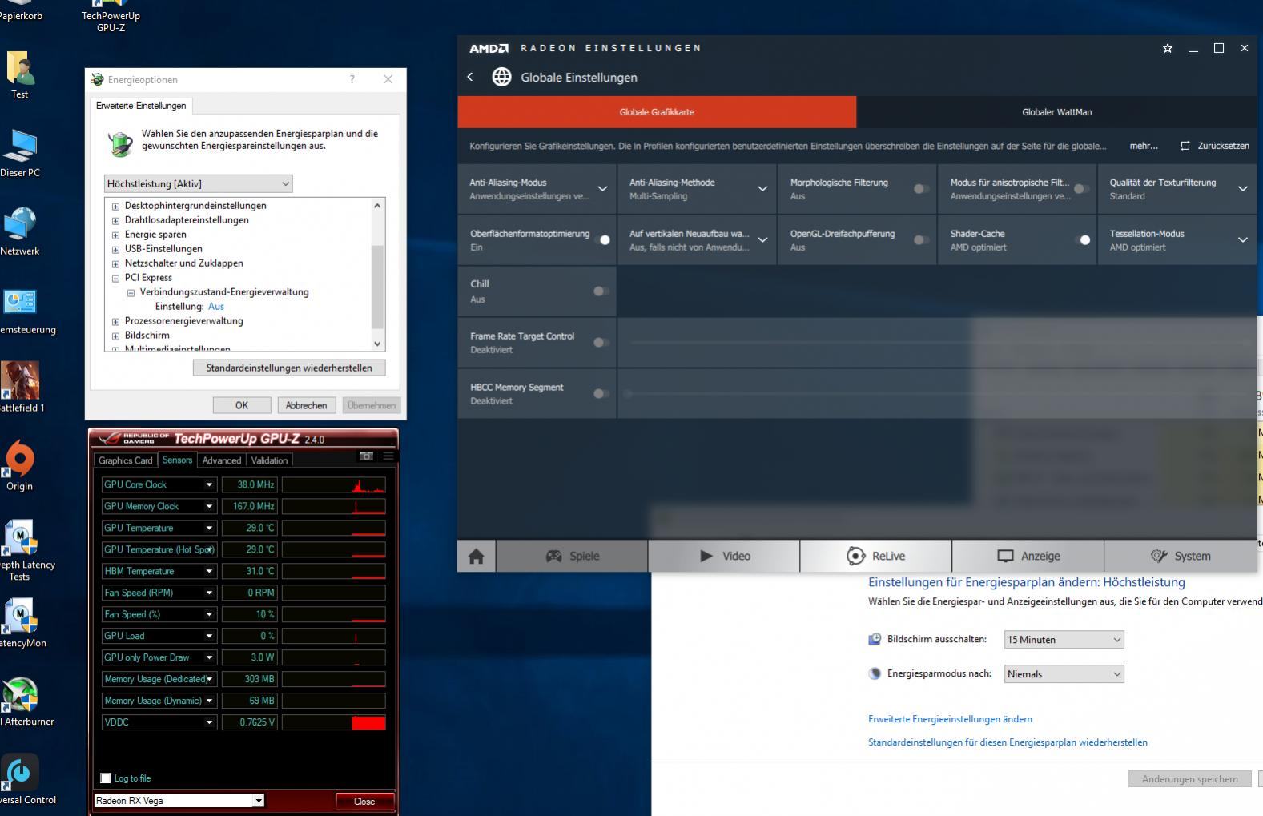The width and height of the screenshot is (1263, 816).
Task: Open Qualität der Texturfilterung dropdown
Action: [1243, 189]
